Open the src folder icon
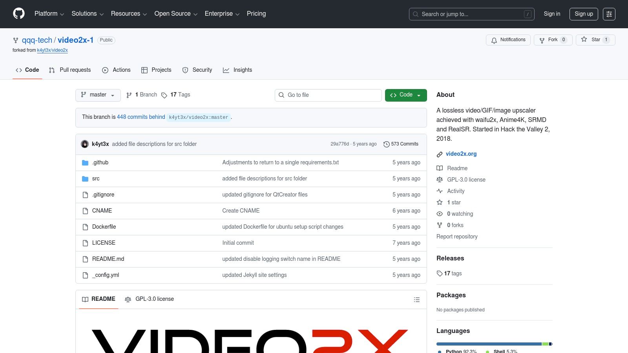The width and height of the screenshot is (628, 353). click(x=85, y=178)
